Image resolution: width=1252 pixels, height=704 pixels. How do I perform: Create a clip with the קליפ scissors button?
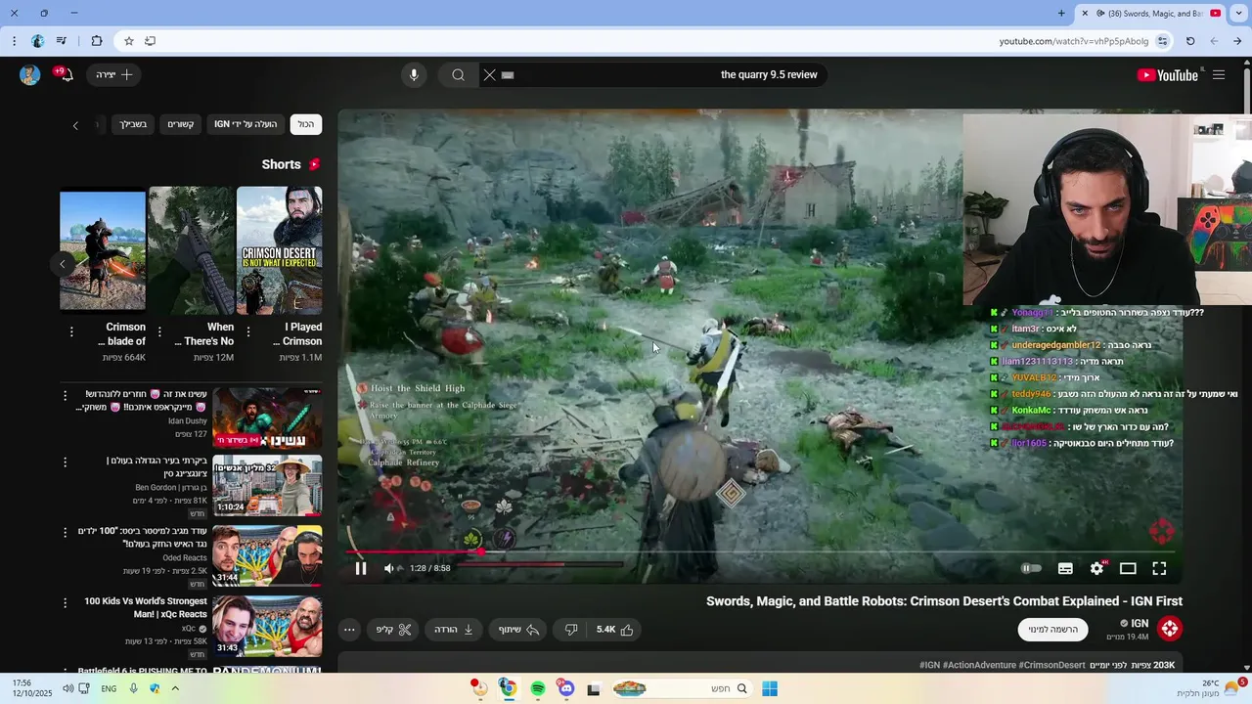393,630
